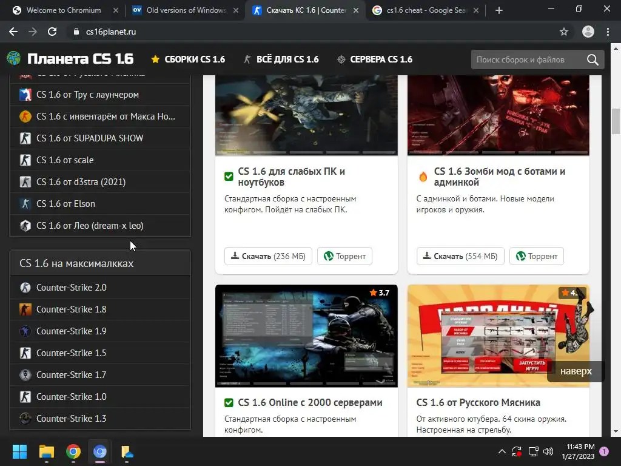Click the weak-PC build screenshot thumbnail
The height and width of the screenshot is (466, 621).
pyautogui.click(x=306, y=115)
